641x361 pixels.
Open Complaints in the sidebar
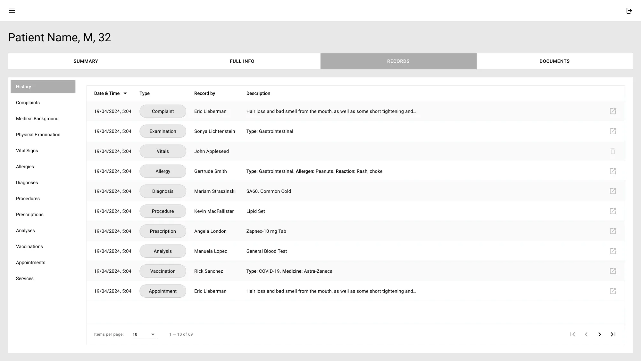pos(43,103)
